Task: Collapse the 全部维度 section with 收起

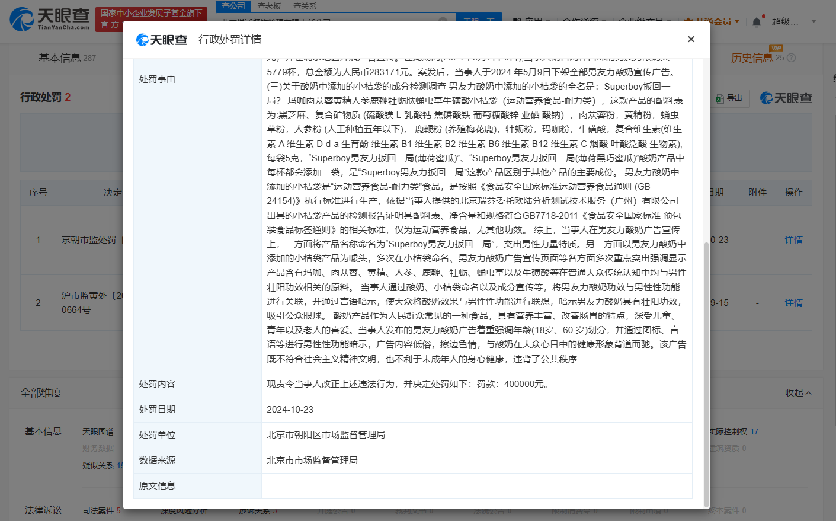Action: click(x=798, y=393)
